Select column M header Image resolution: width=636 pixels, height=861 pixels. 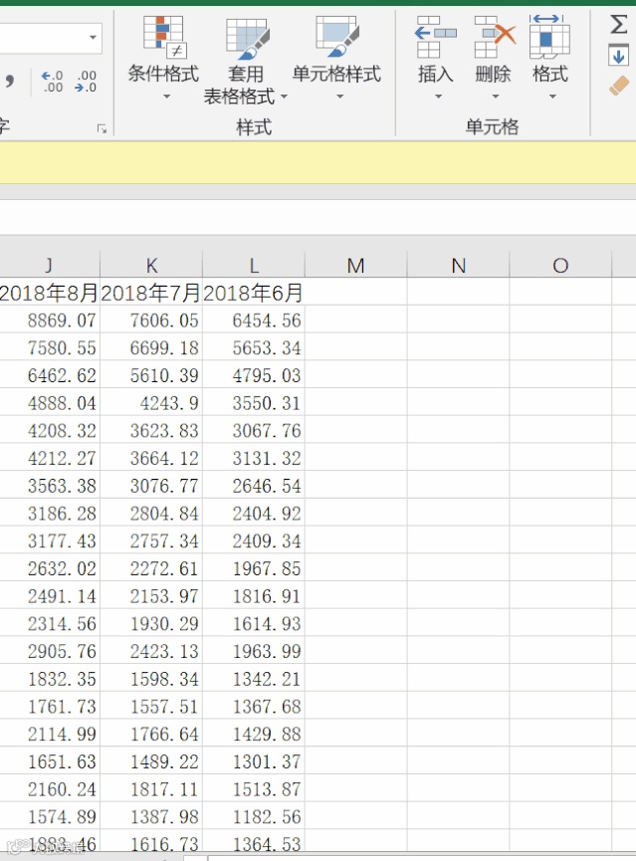pyautogui.click(x=356, y=265)
